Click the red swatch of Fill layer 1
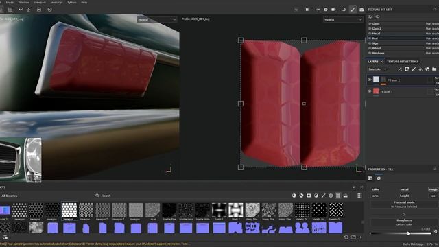 (x=376, y=91)
